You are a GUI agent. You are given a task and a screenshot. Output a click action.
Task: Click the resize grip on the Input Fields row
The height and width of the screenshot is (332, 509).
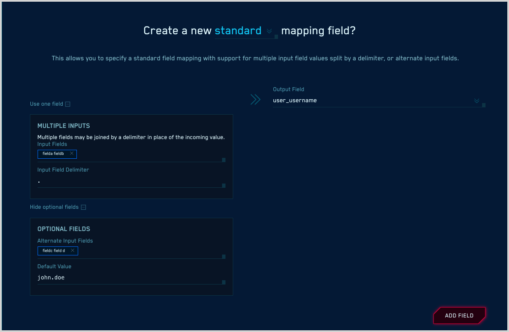(x=223, y=160)
